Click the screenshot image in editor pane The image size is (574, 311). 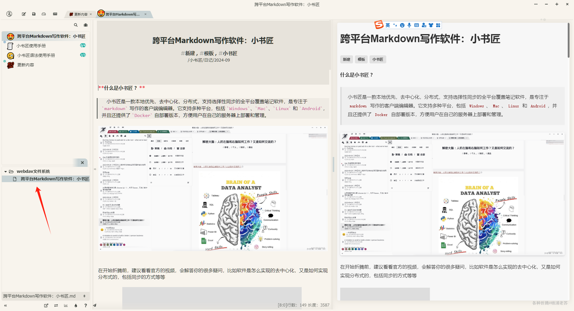point(213,188)
